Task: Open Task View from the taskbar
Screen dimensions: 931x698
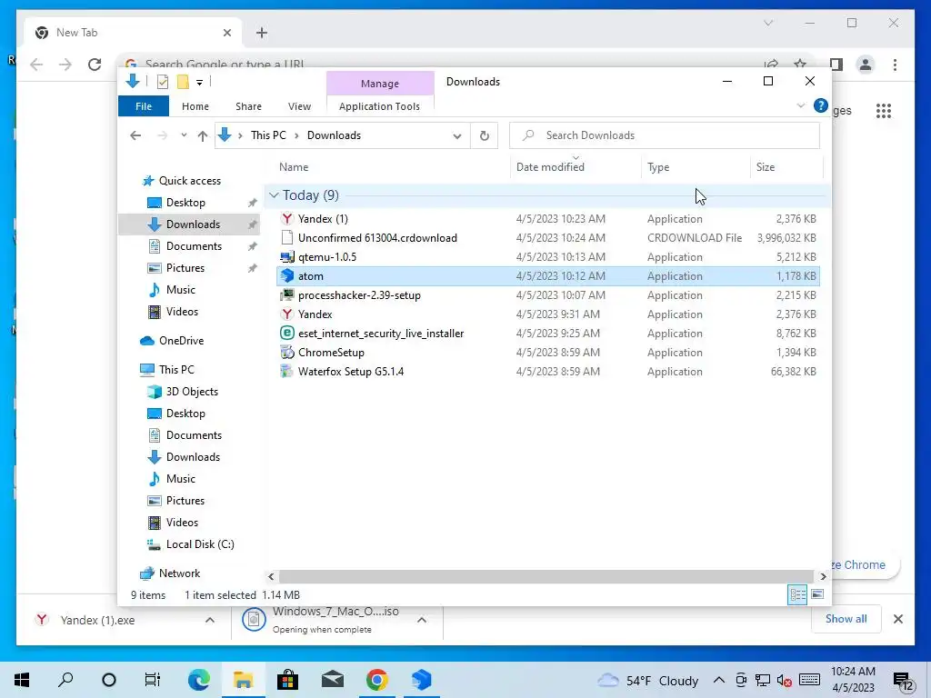Action: tap(153, 680)
